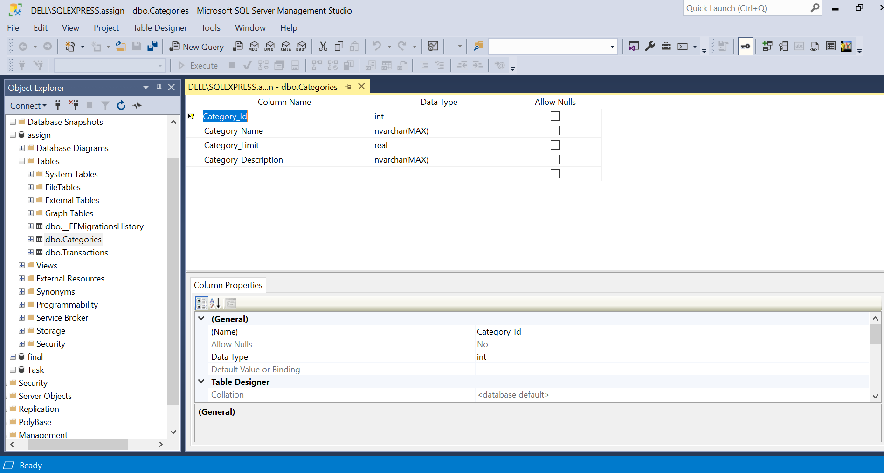Click the Manage Check Constraints table icon
Viewport: 884px width, 473px height.
830,47
